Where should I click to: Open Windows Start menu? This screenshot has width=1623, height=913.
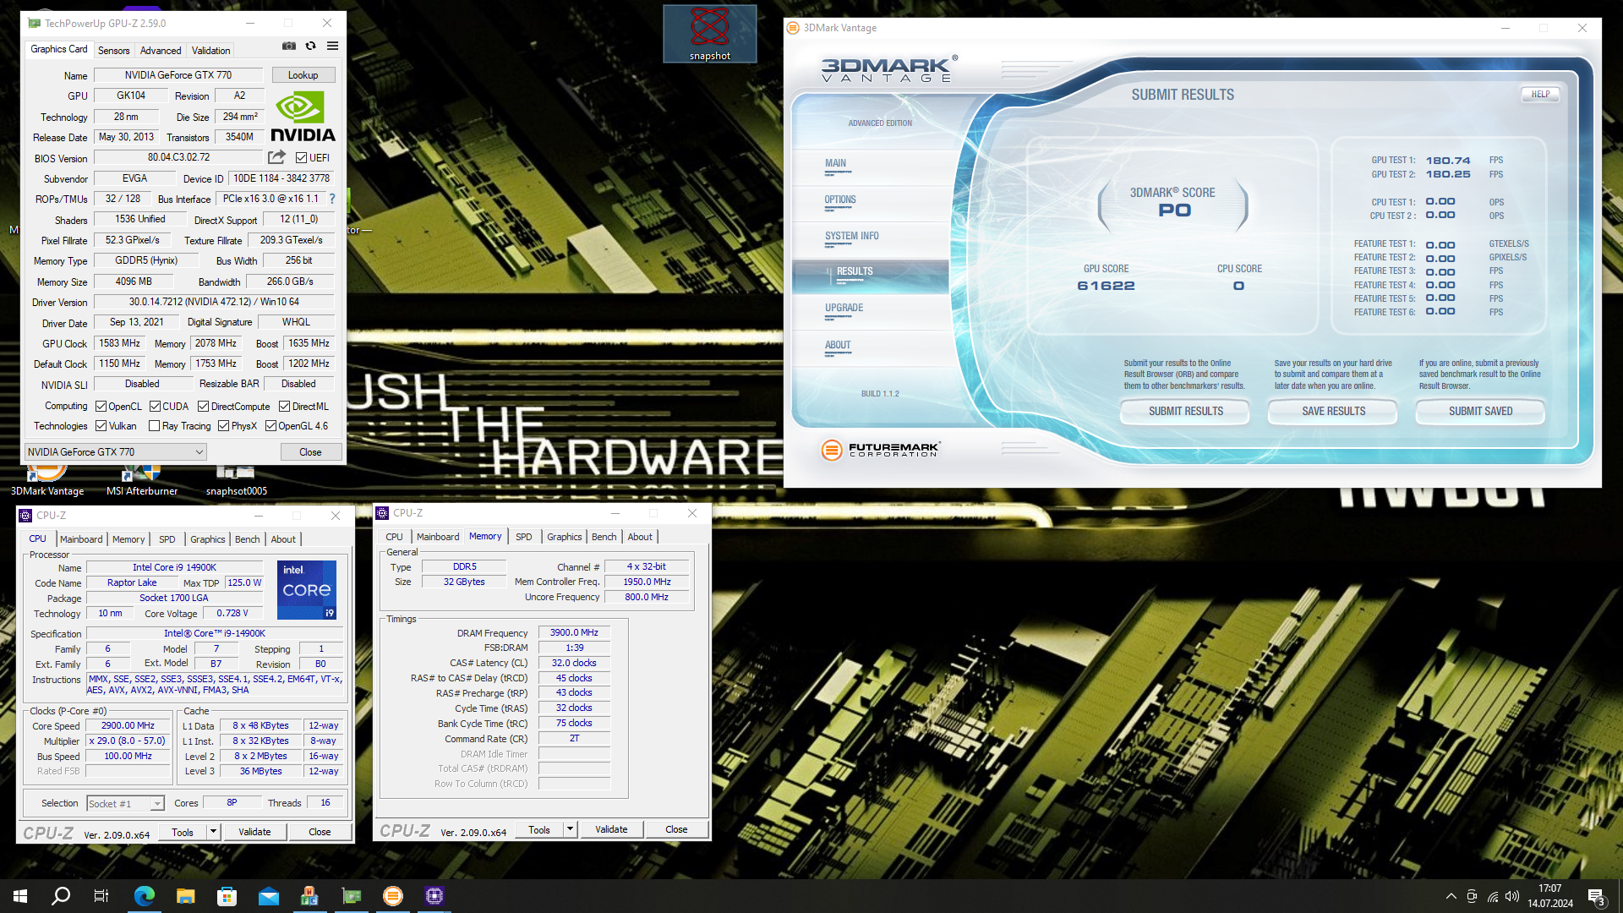[20, 896]
